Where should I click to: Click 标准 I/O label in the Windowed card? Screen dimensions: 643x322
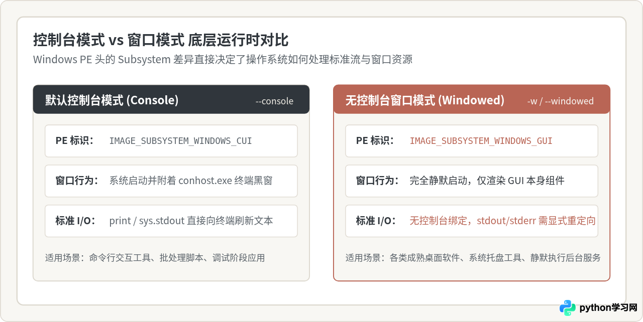click(376, 221)
